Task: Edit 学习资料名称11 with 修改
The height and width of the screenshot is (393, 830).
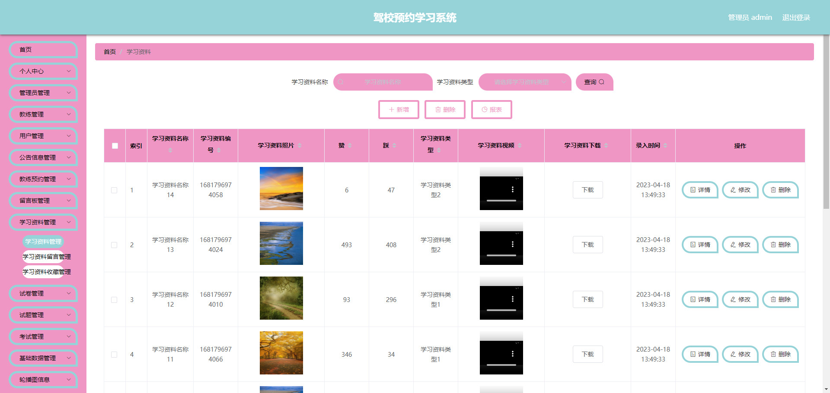Action: click(x=740, y=354)
